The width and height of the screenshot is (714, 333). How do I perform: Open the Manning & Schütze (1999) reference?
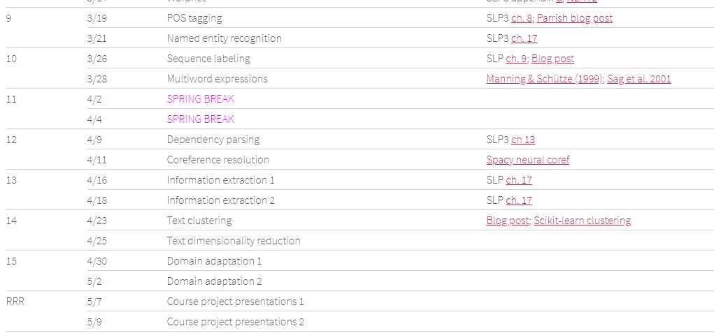(x=544, y=79)
